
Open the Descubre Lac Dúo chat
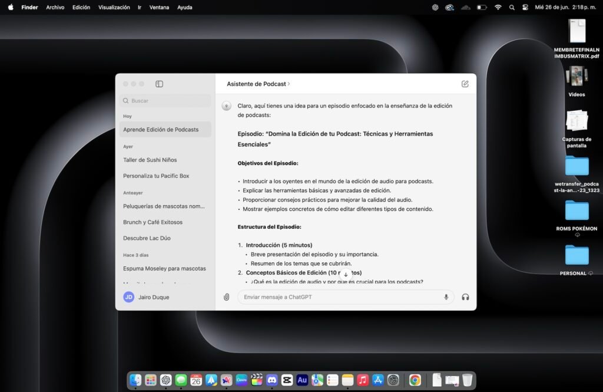165,238
